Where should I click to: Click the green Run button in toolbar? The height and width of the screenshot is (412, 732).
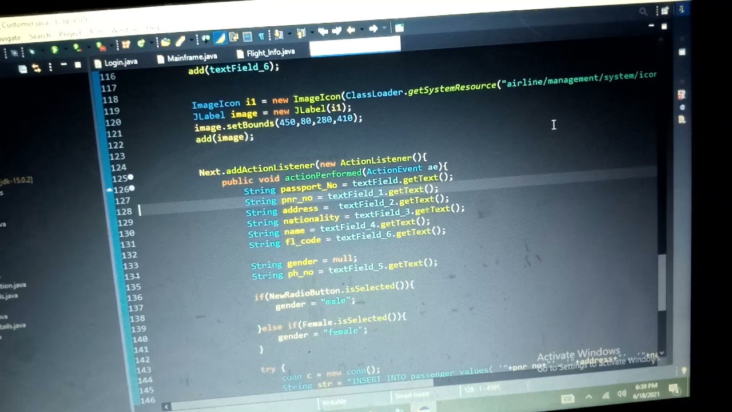(x=55, y=49)
